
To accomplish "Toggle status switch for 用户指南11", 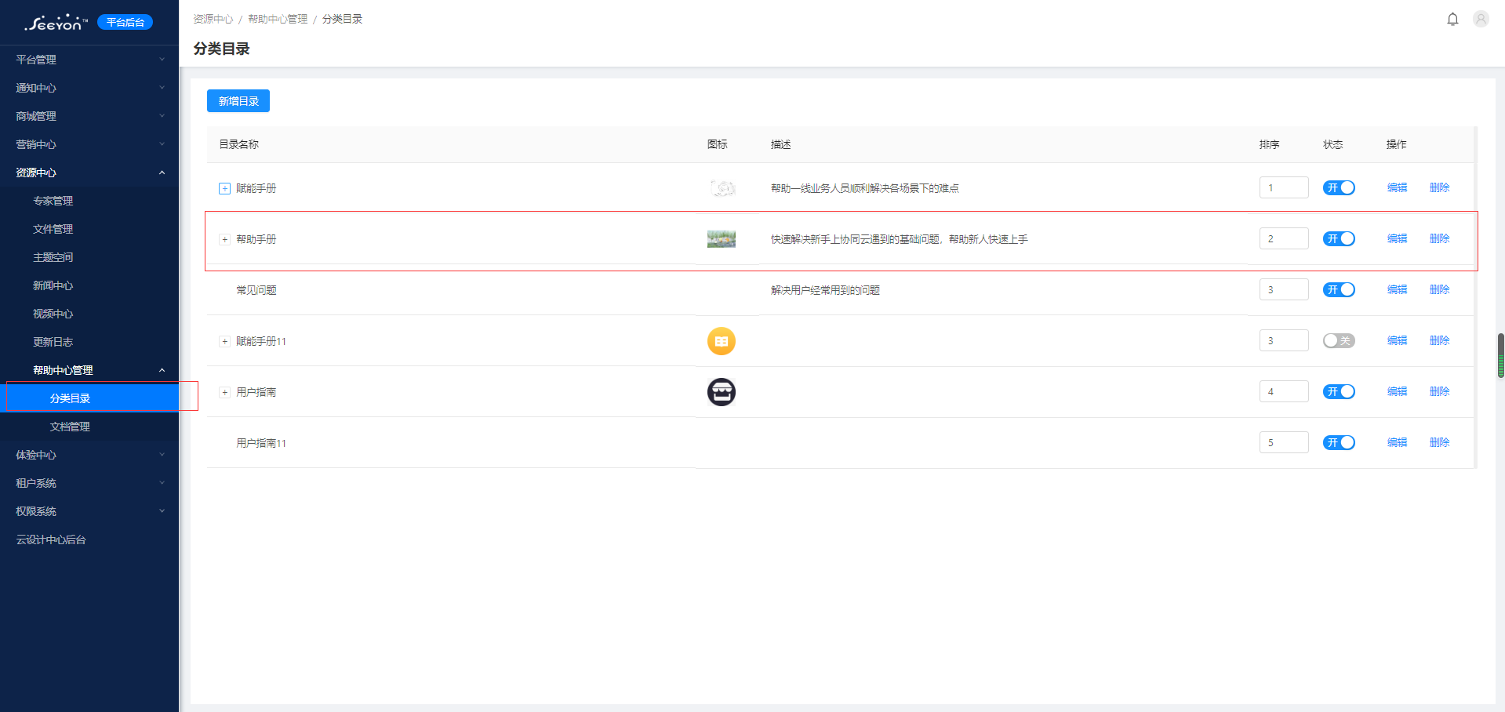I will click(1339, 443).
